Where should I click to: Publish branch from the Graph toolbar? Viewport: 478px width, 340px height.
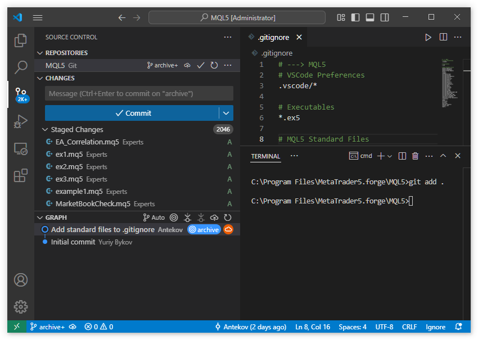[x=214, y=217]
